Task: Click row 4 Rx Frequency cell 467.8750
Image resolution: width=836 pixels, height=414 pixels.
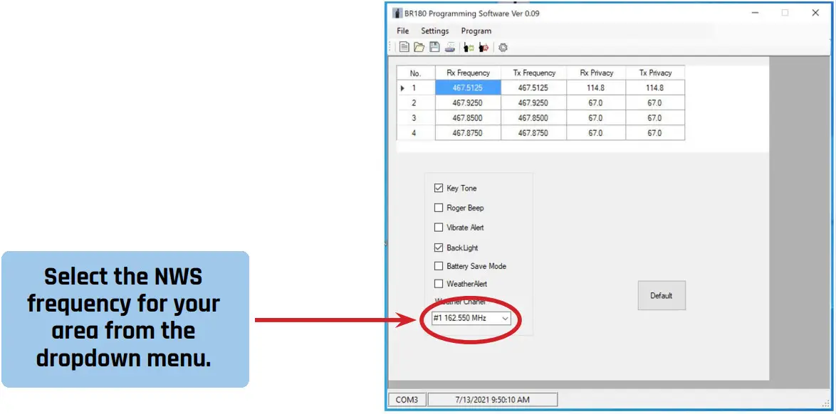Action: tap(468, 133)
